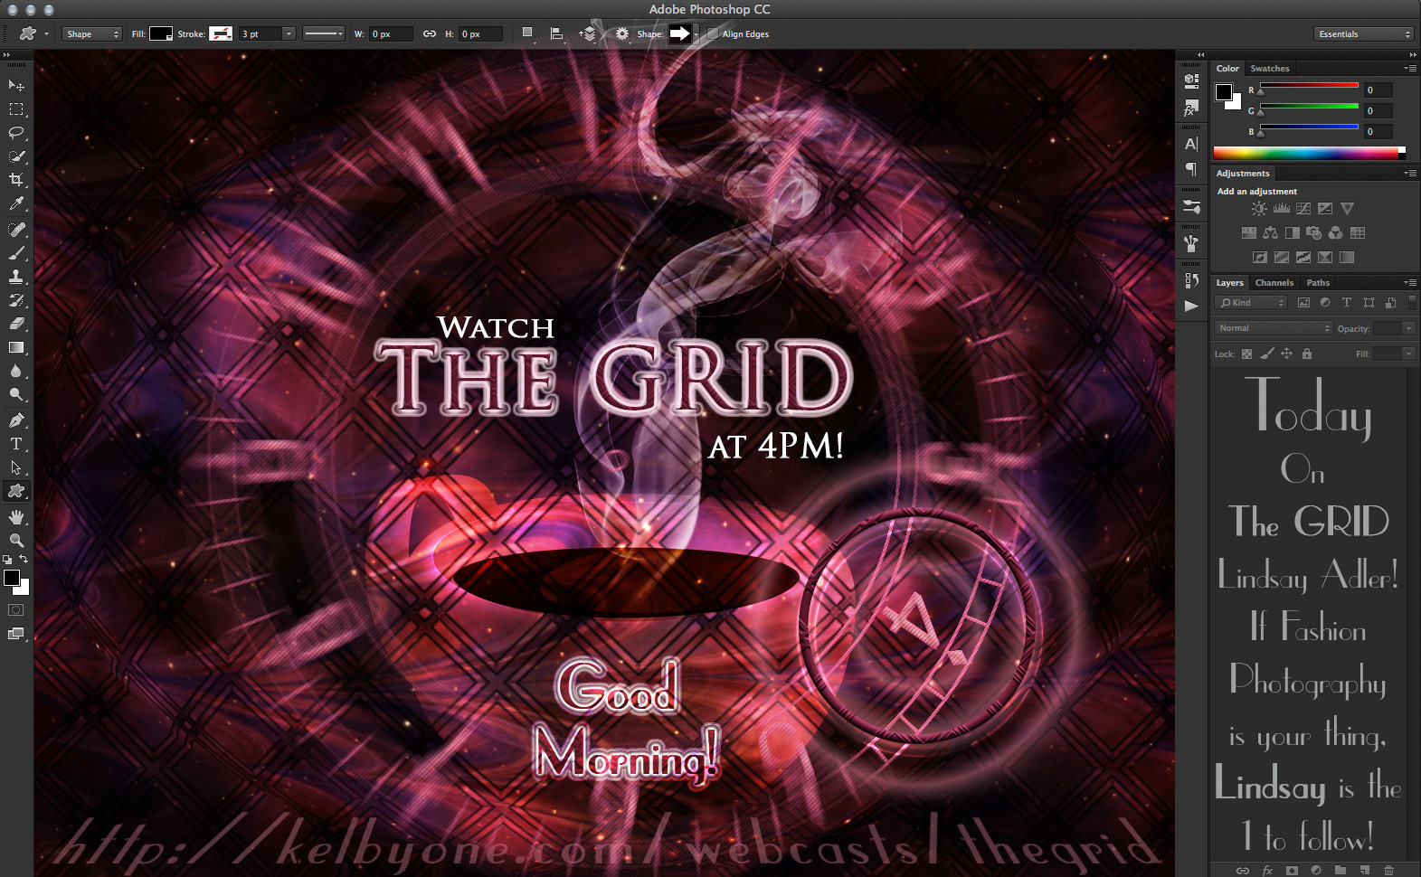This screenshot has height=877, width=1421.
Task: Select the Clone Stamp tool
Action: pyautogui.click(x=16, y=277)
